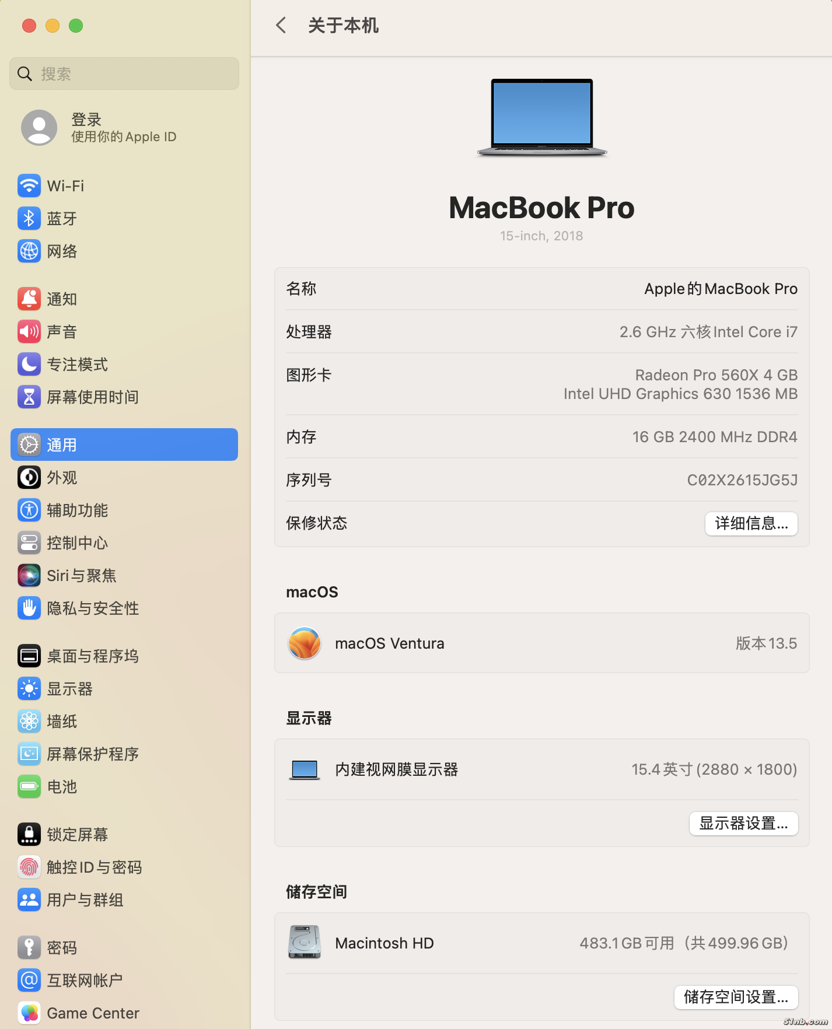Select 通用 in the sidebar

click(124, 445)
